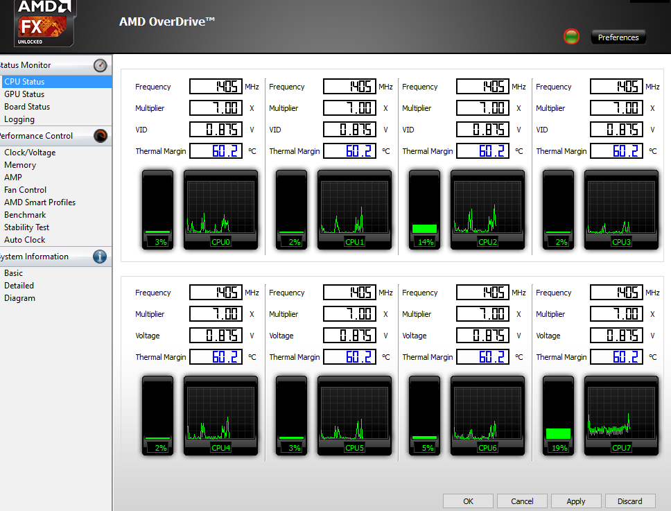671x511 pixels.
Task: Click the CPU2 usage graph
Action: tap(487, 209)
